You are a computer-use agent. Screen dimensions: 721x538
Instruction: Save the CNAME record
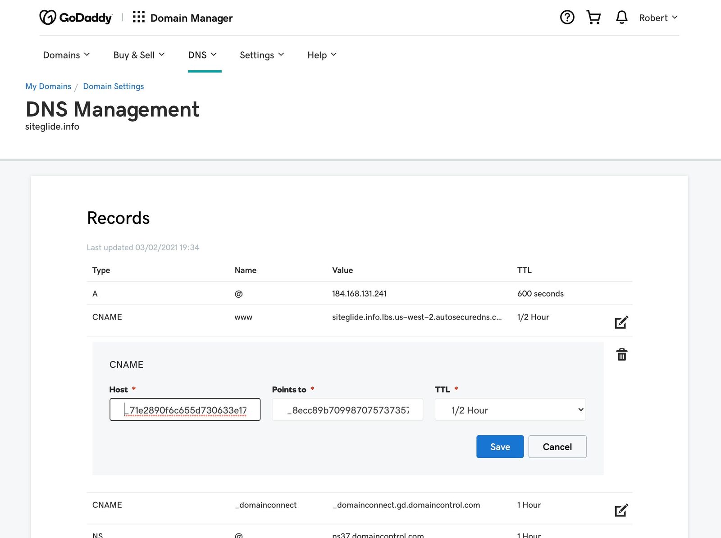point(500,447)
